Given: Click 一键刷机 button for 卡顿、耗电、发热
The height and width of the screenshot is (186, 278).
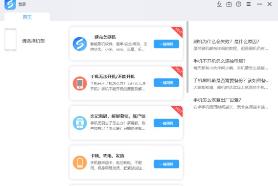Looking at the screenshot, I should (166, 164).
